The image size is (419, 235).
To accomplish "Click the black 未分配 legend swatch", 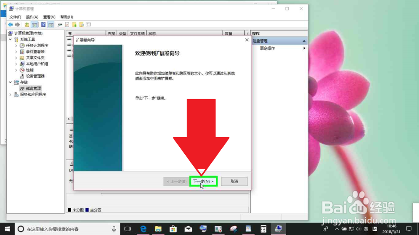I will pyautogui.click(x=70, y=210).
